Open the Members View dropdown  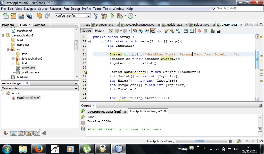coord(40,88)
